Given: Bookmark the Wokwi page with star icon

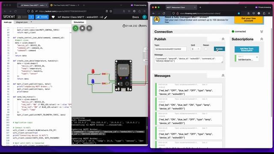Looking at the screenshot, I should point(111,11).
